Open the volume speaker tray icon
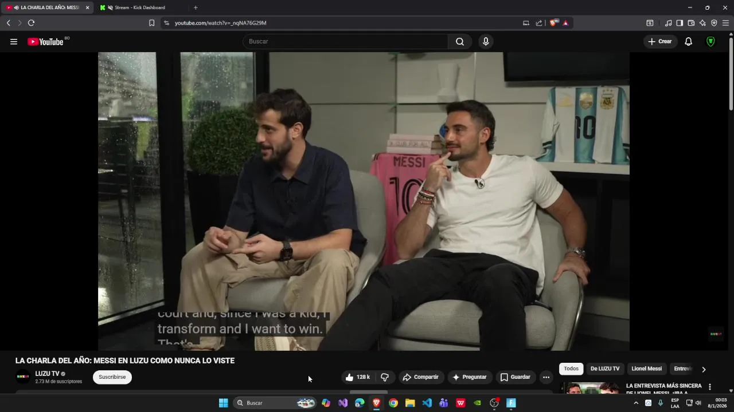The width and height of the screenshot is (734, 412). point(698,403)
